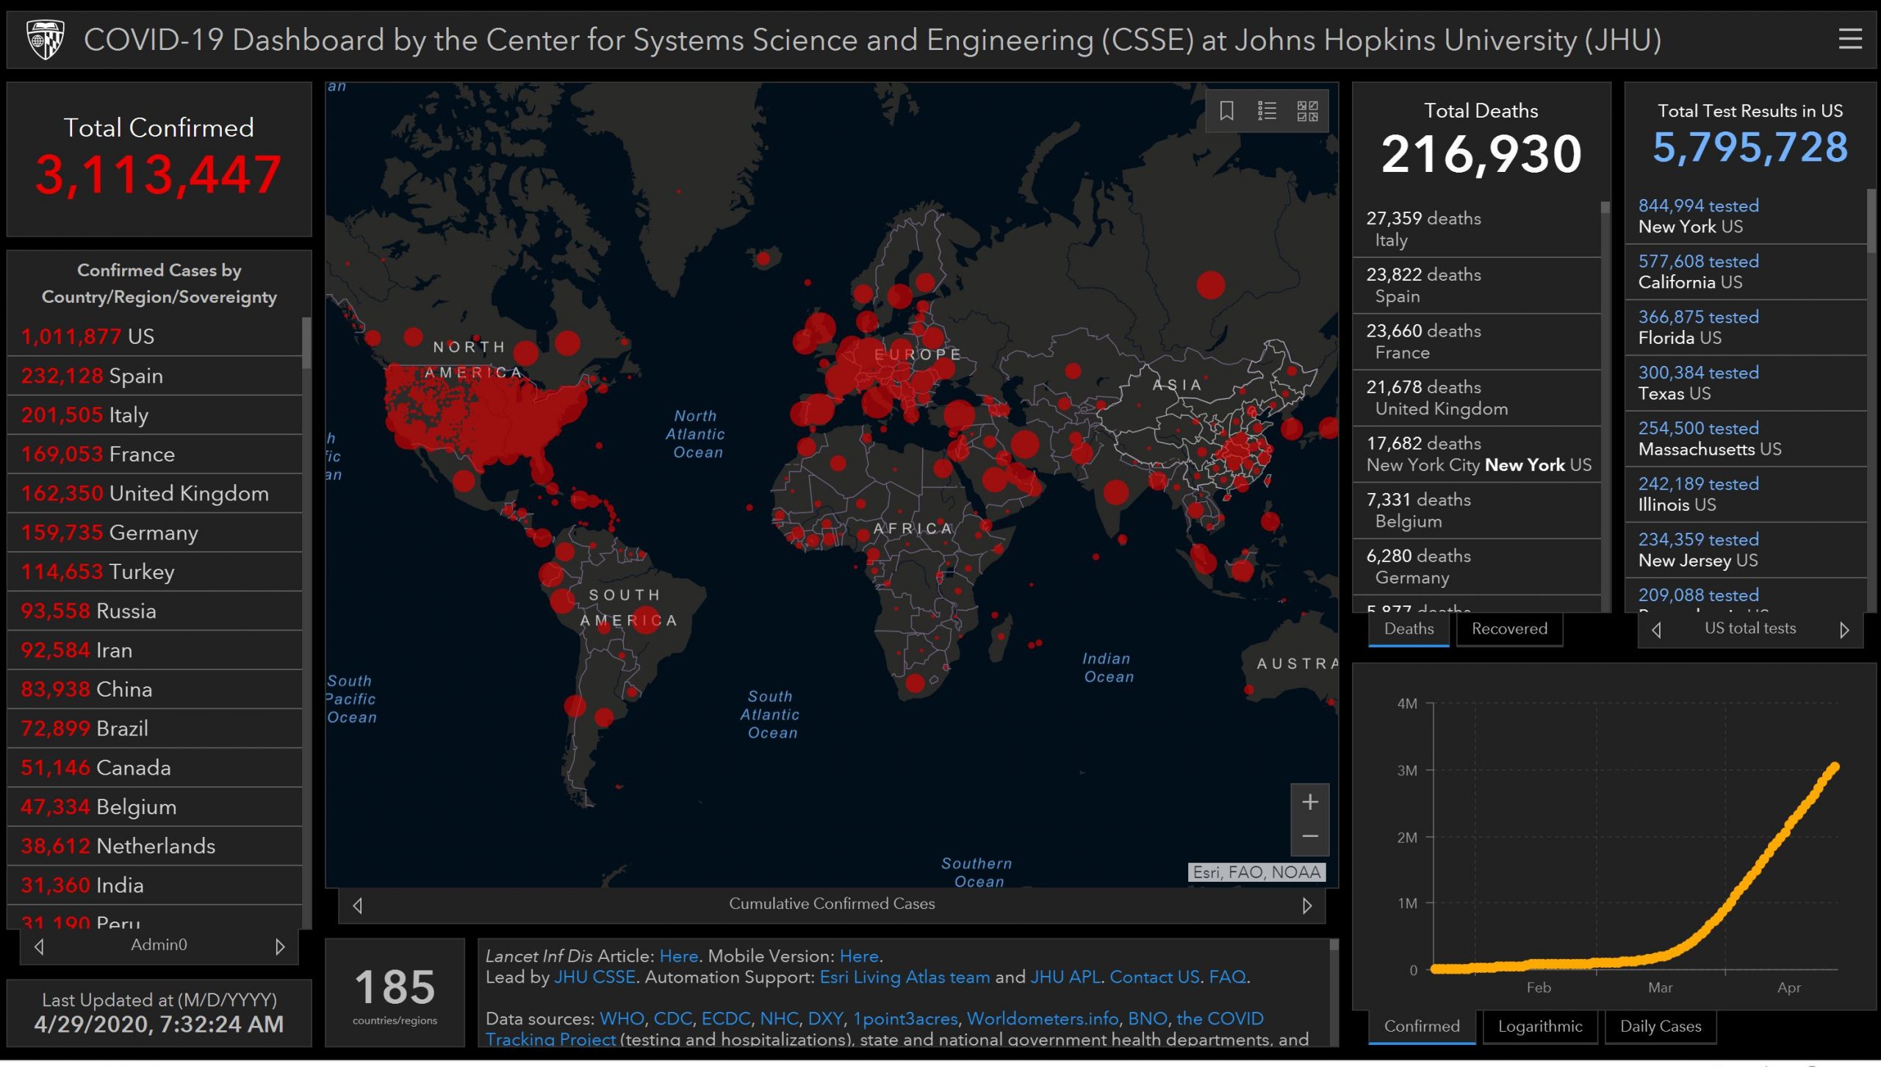
Task: Go to previous map layer with left arrow
Action: 358,905
